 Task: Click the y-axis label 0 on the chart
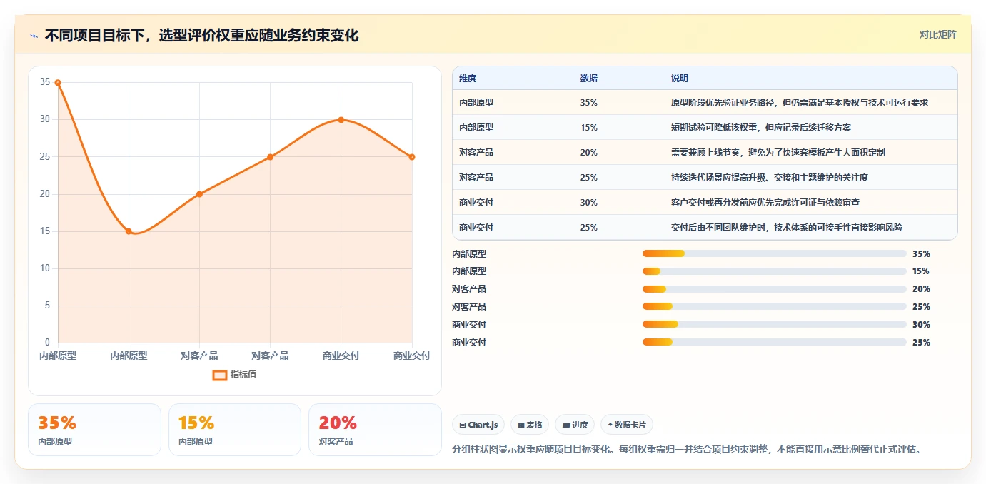pos(47,343)
